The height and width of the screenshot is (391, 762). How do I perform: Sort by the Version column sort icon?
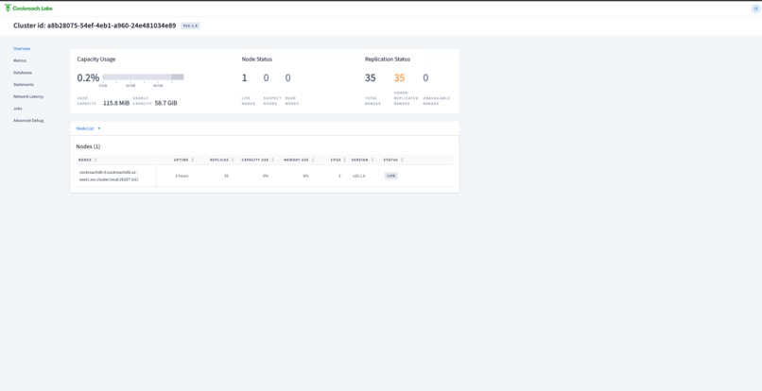click(x=372, y=160)
